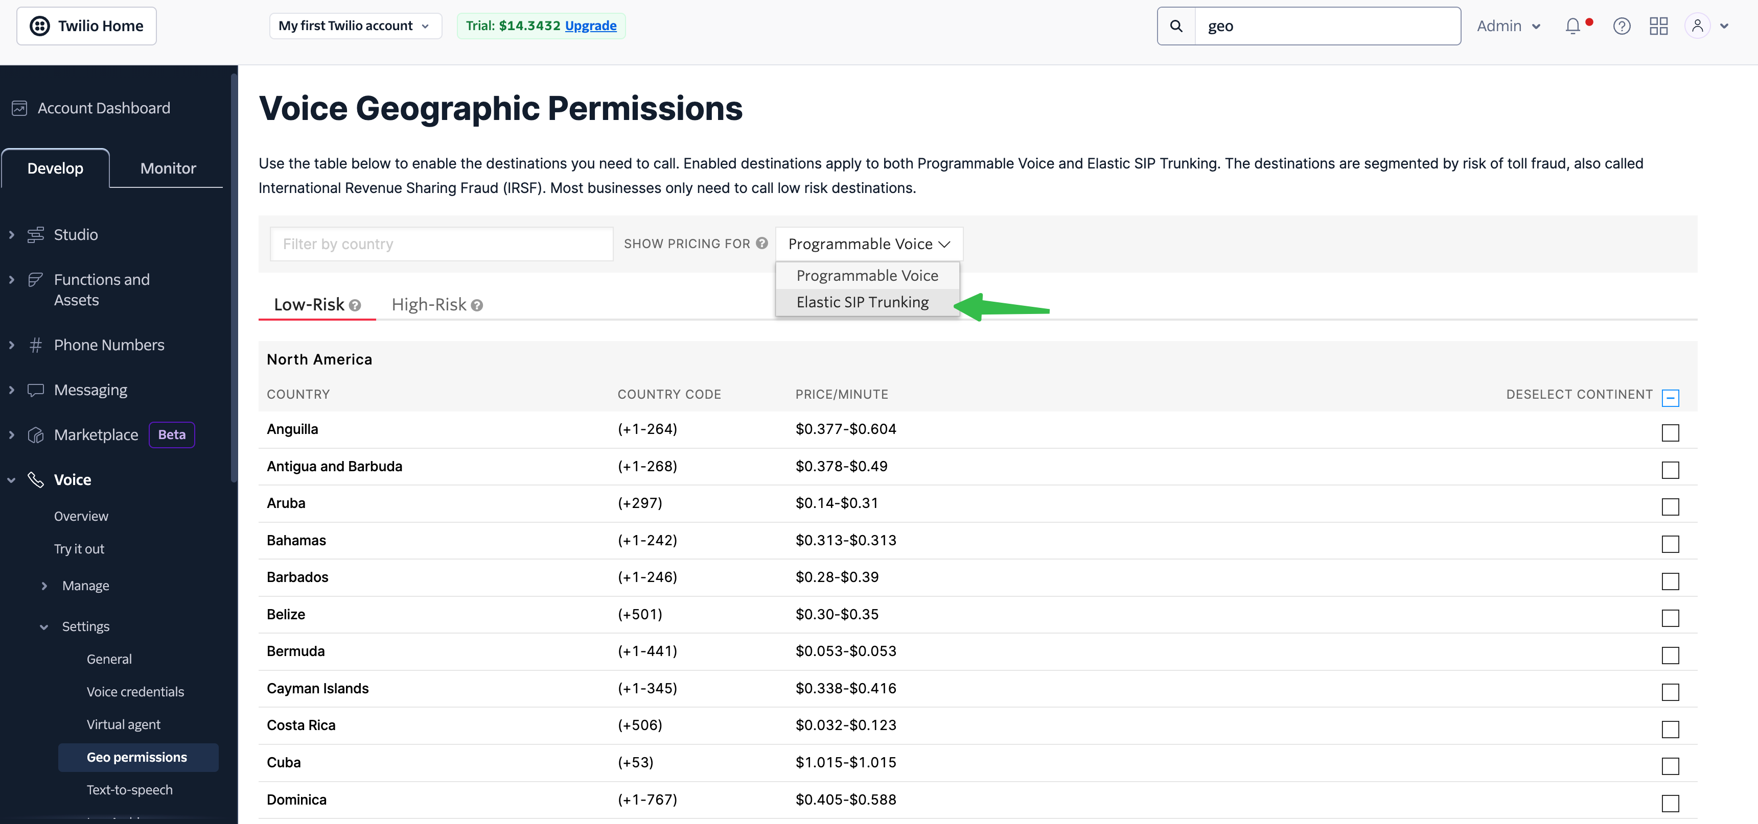Select the Studio sidebar icon
1758x824 pixels.
(35, 234)
